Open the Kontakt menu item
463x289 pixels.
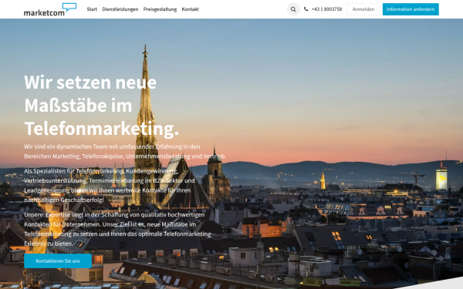coord(190,9)
